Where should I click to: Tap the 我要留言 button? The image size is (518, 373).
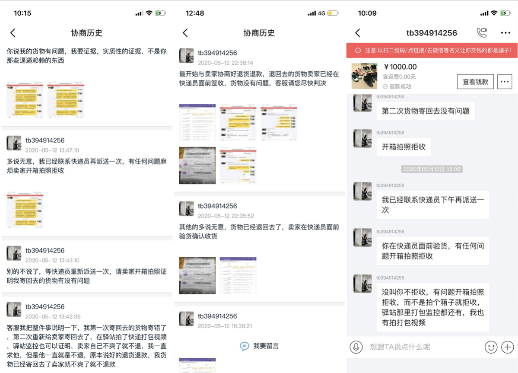click(x=259, y=346)
